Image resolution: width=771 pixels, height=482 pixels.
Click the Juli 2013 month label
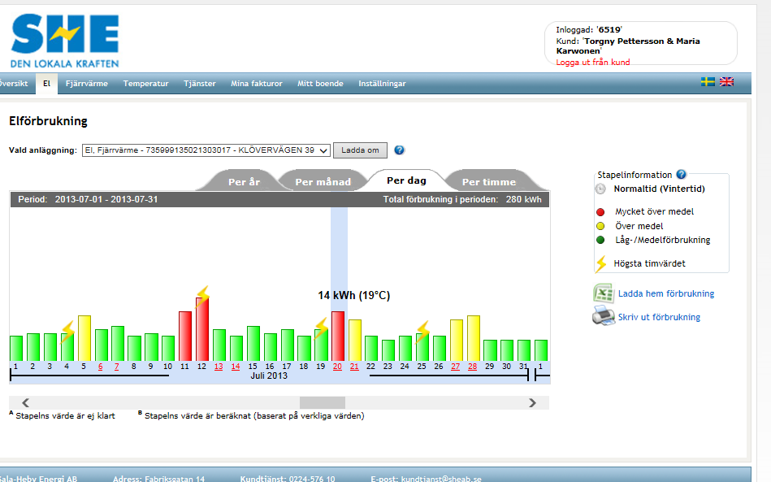pos(269,376)
